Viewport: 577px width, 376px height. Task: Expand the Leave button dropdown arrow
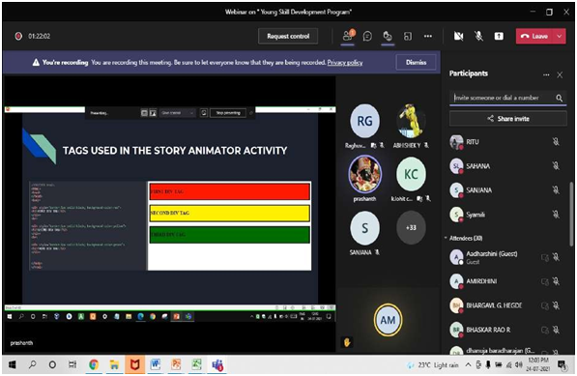click(x=560, y=36)
